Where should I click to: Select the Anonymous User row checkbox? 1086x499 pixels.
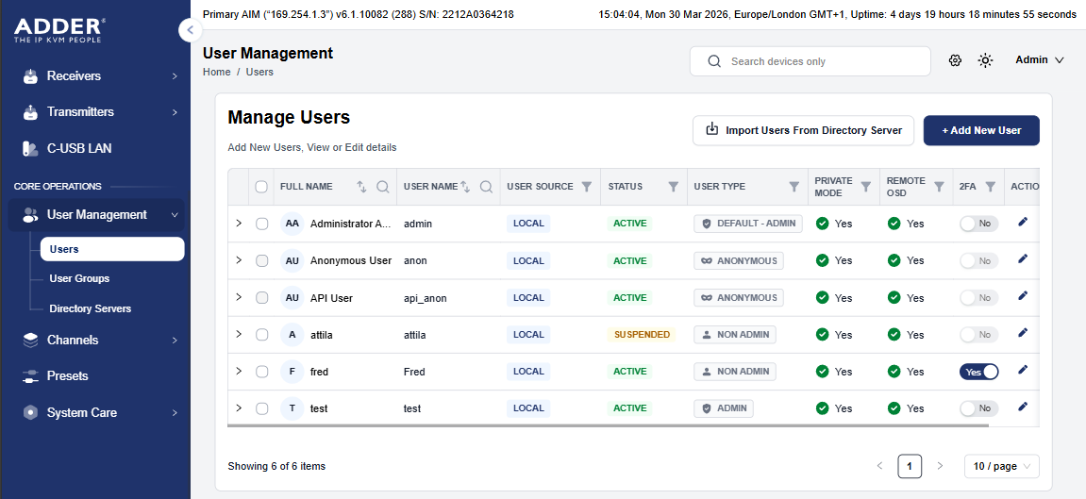click(261, 261)
